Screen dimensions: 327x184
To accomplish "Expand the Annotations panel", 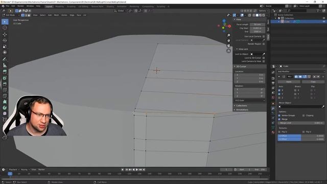I will pos(235,110).
